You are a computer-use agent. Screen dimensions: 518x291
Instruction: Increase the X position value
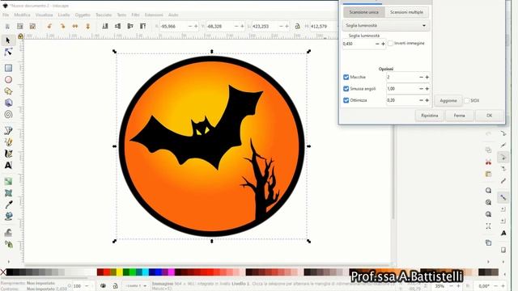point(196,26)
